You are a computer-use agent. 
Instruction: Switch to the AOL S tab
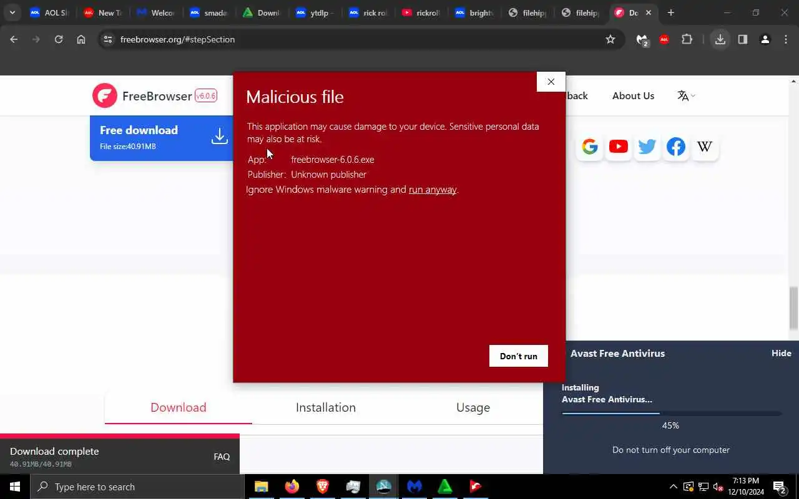coord(49,12)
